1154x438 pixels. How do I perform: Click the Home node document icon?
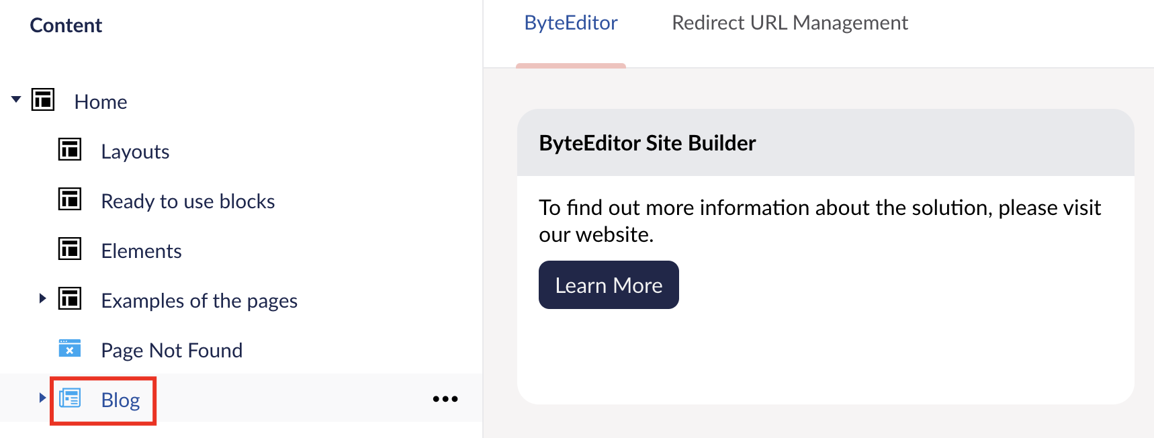[43, 100]
